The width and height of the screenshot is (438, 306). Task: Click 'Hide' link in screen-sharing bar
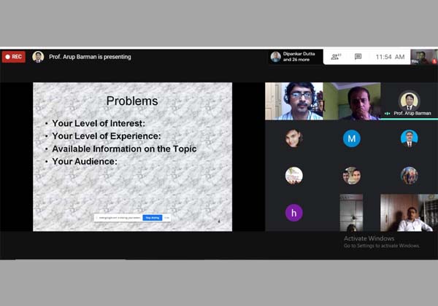(x=166, y=218)
